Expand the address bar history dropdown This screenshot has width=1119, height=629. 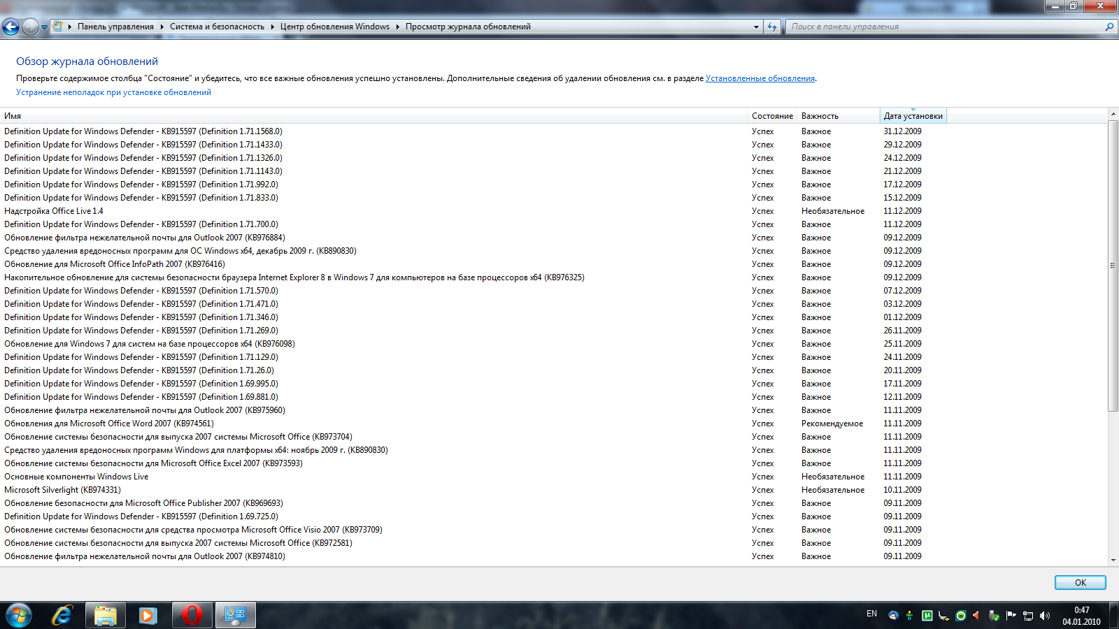[x=756, y=27]
